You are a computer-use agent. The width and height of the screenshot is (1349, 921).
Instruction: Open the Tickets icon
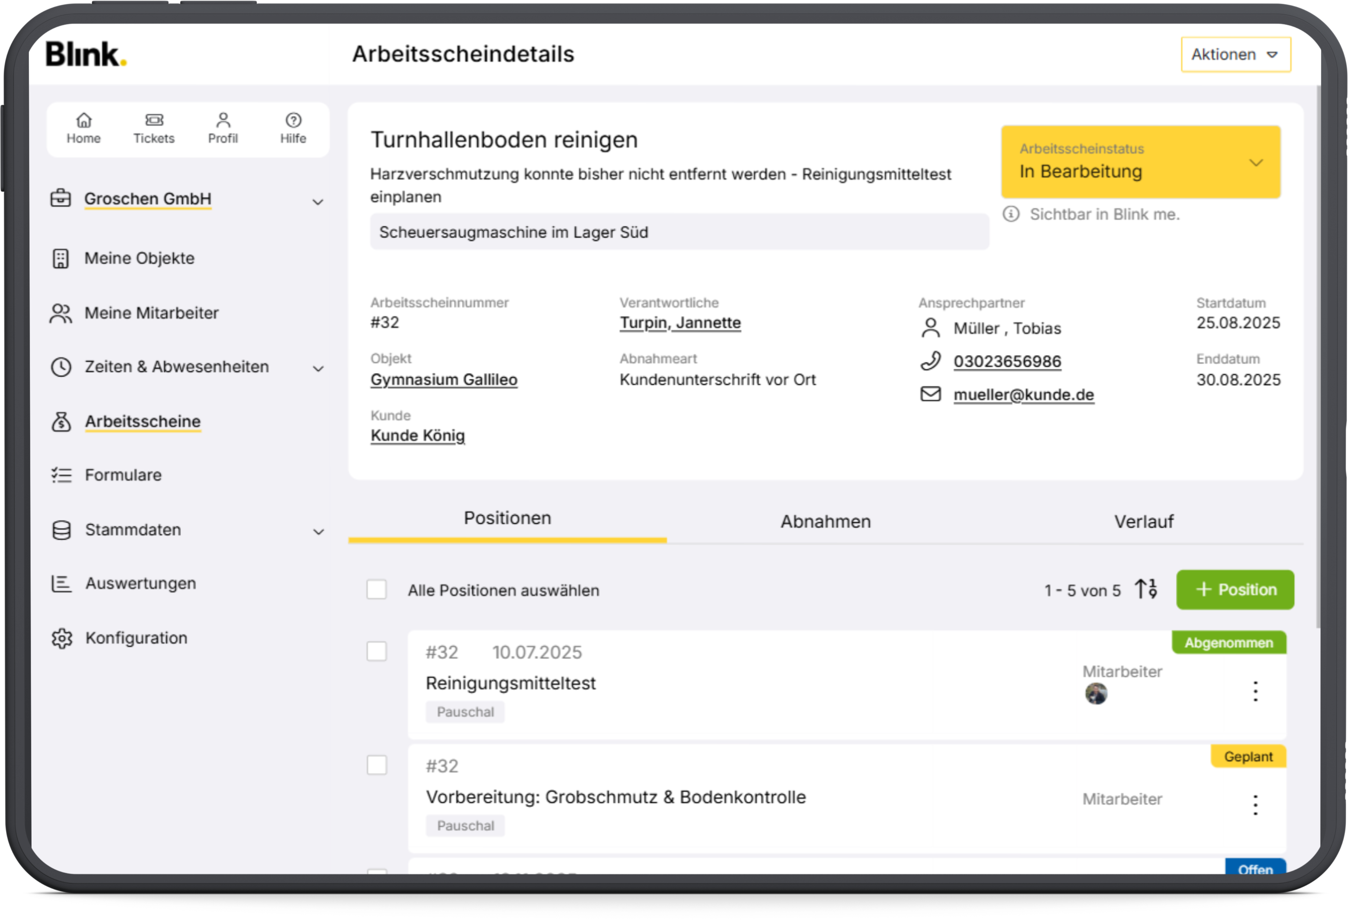click(154, 120)
